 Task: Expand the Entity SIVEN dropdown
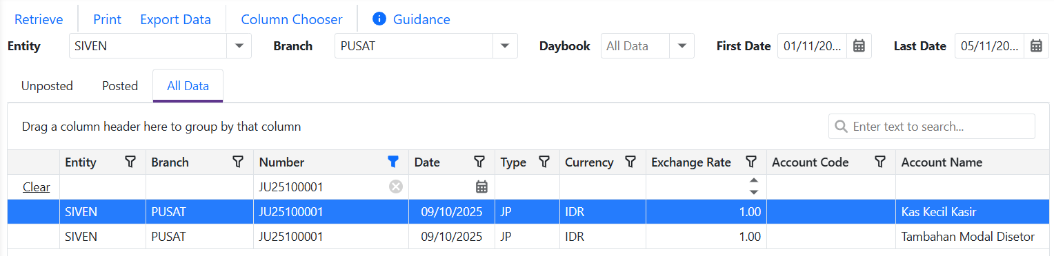point(239,46)
